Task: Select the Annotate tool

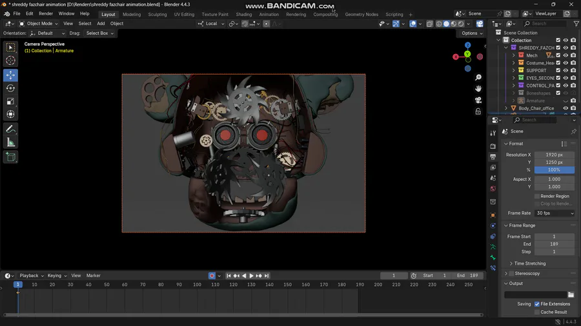Action: (10, 129)
